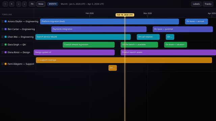Open Chen Wei's truncated teal On... bar

[x=170, y=37]
